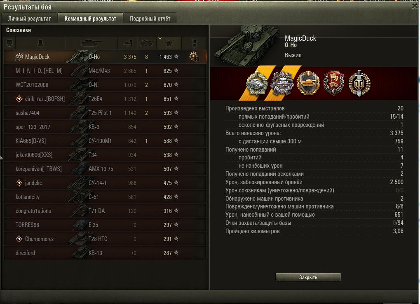Close the battle results window
This screenshot has height=304, width=420.
pyautogui.click(x=415, y=7)
